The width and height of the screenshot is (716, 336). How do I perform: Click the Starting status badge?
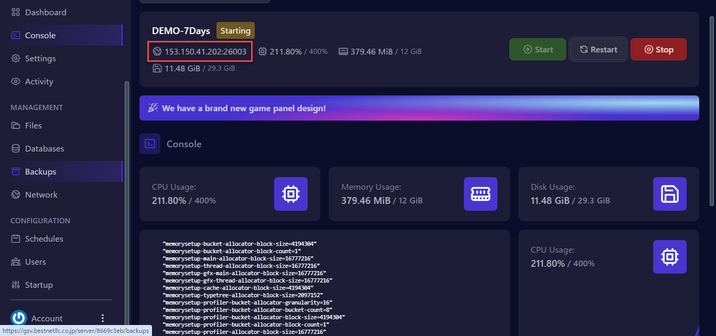pyautogui.click(x=235, y=31)
